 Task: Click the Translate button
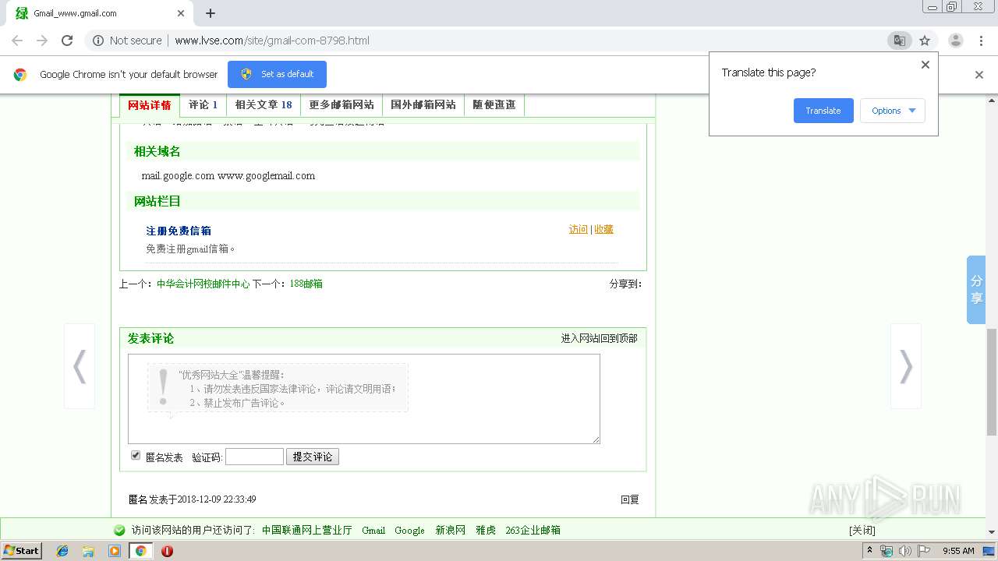pyautogui.click(x=823, y=111)
